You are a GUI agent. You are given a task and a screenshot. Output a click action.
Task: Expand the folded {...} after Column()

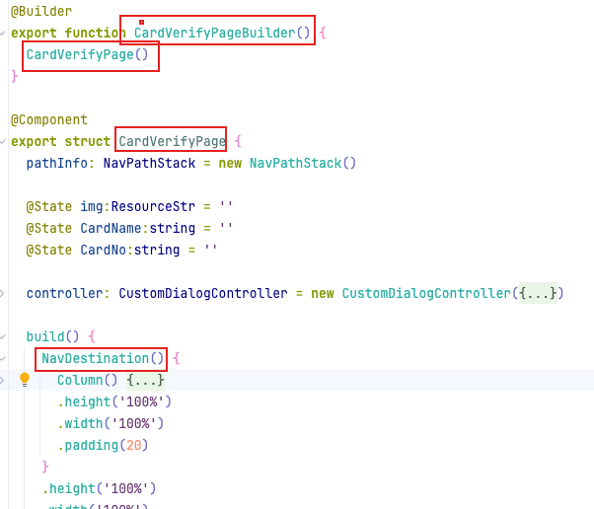tap(145, 380)
